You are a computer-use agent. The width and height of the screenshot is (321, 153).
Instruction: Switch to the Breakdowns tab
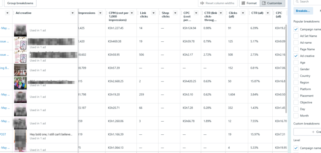point(303,11)
